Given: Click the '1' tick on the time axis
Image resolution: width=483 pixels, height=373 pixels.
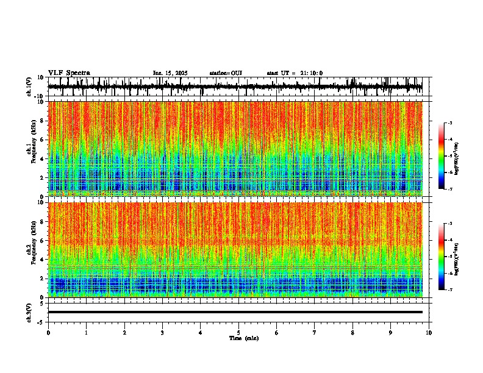Looking at the screenshot, I should click(86, 333).
